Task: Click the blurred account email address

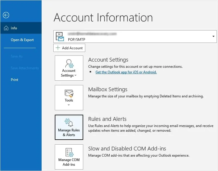Action: (x=92, y=34)
